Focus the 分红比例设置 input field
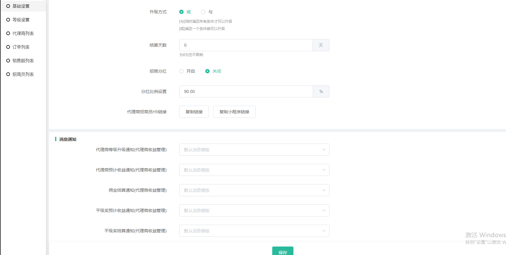The image size is (506, 255). click(246, 91)
